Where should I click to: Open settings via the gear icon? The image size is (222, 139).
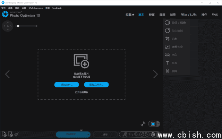(153, 134)
